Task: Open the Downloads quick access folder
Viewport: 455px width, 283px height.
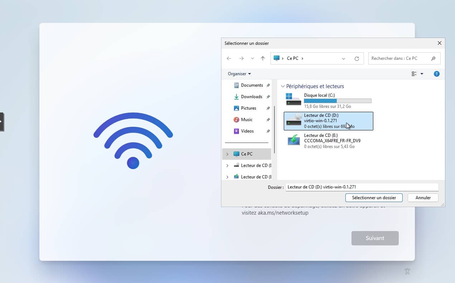Action: point(252,97)
